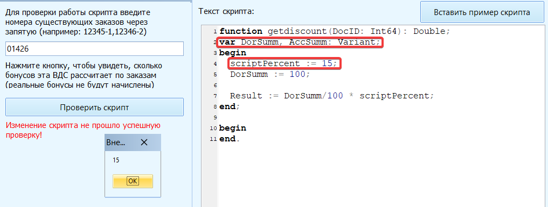
Task: Click the 'var DorSumm, AccSumm: Variant;' line
Action: (x=300, y=42)
